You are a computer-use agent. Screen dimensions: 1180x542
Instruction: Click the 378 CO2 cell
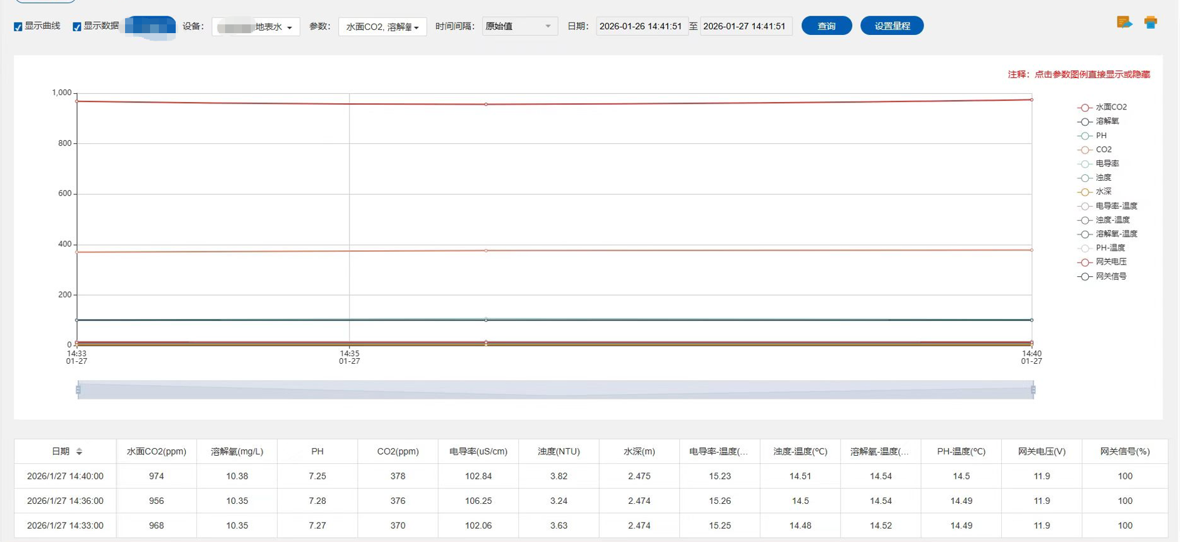coord(398,476)
